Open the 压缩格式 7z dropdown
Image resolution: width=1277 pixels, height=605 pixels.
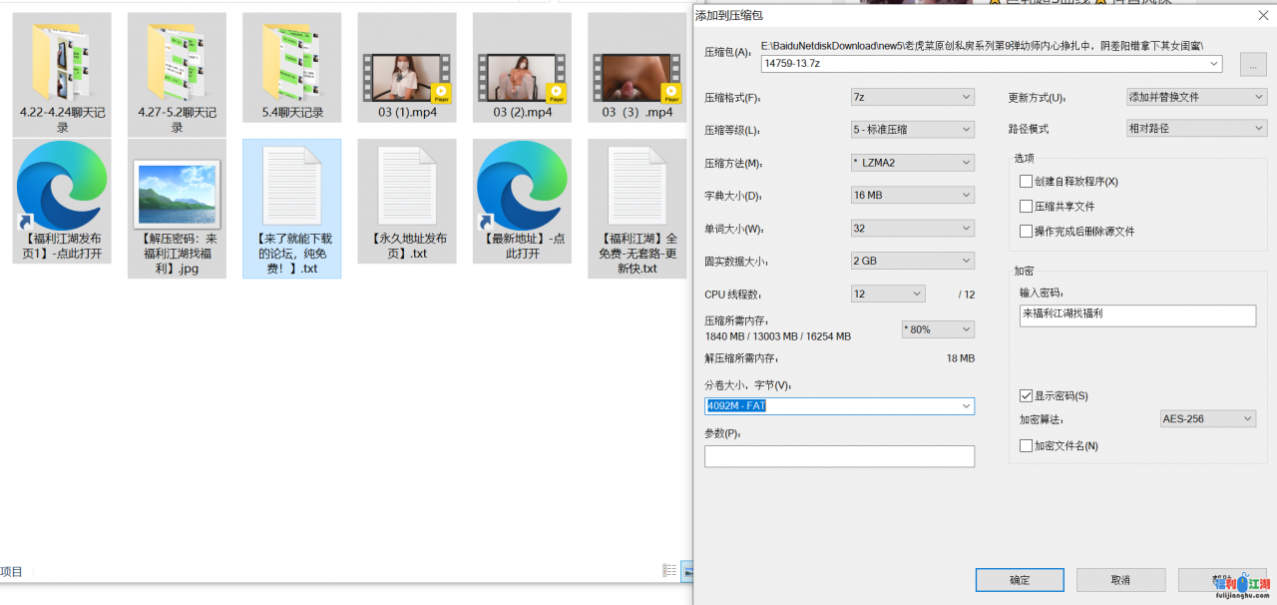912,97
